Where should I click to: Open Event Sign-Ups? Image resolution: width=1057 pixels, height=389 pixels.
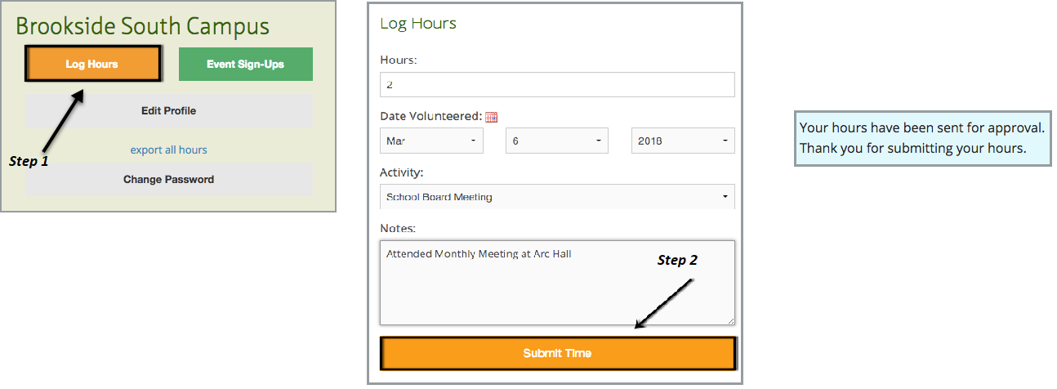pyautogui.click(x=245, y=64)
